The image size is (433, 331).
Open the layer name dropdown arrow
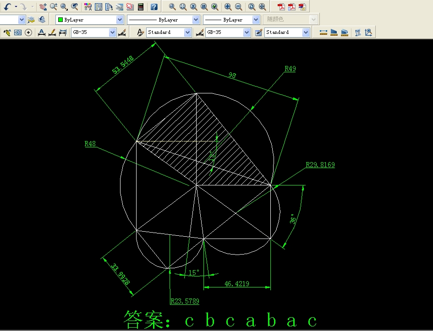22,20
